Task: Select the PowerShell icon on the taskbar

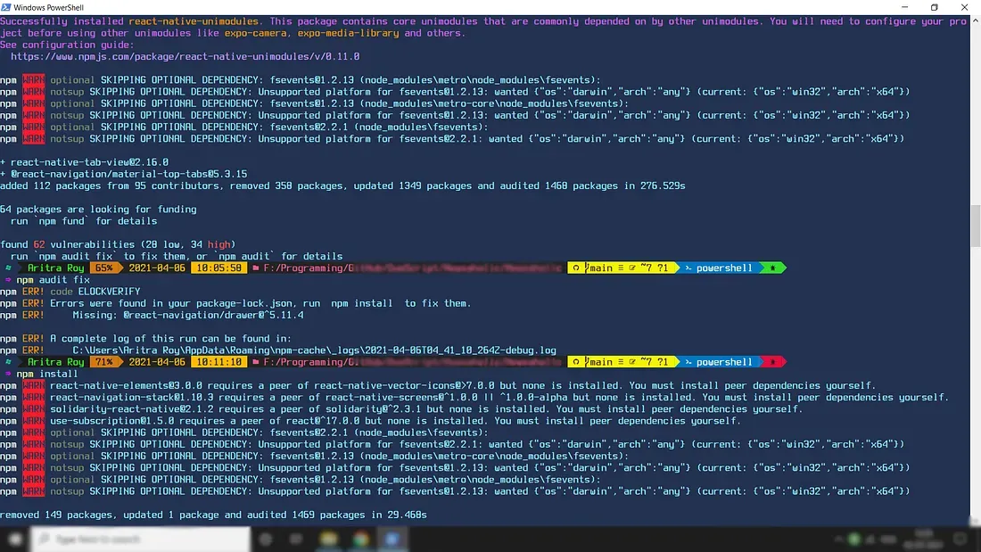Action: (392, 539)
